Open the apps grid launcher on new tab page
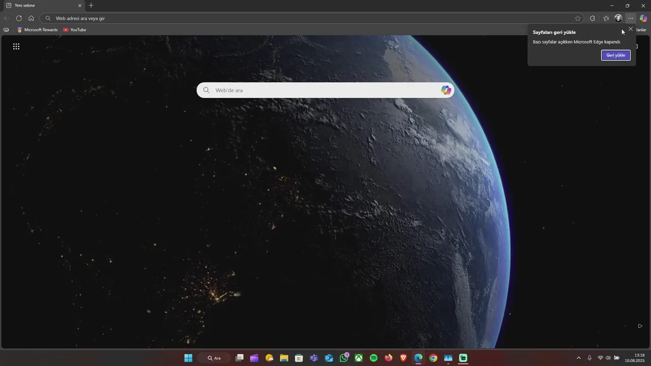This screenshot has width=651, height=366. point(16,47)
